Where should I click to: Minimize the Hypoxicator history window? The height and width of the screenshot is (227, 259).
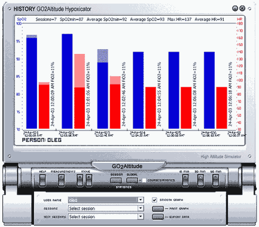point(235,8)
